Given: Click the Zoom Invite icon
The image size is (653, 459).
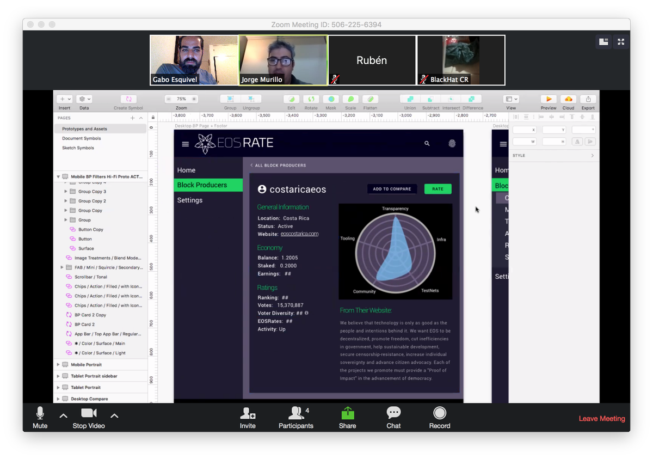Looking at the screenshot, I should 248,413.
